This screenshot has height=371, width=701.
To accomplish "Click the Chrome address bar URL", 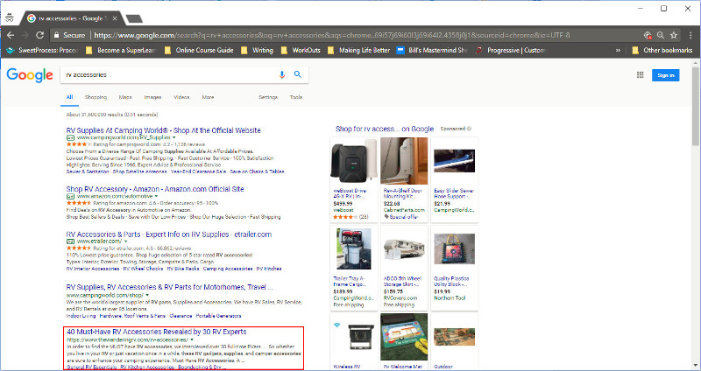I will pos(332,35).
